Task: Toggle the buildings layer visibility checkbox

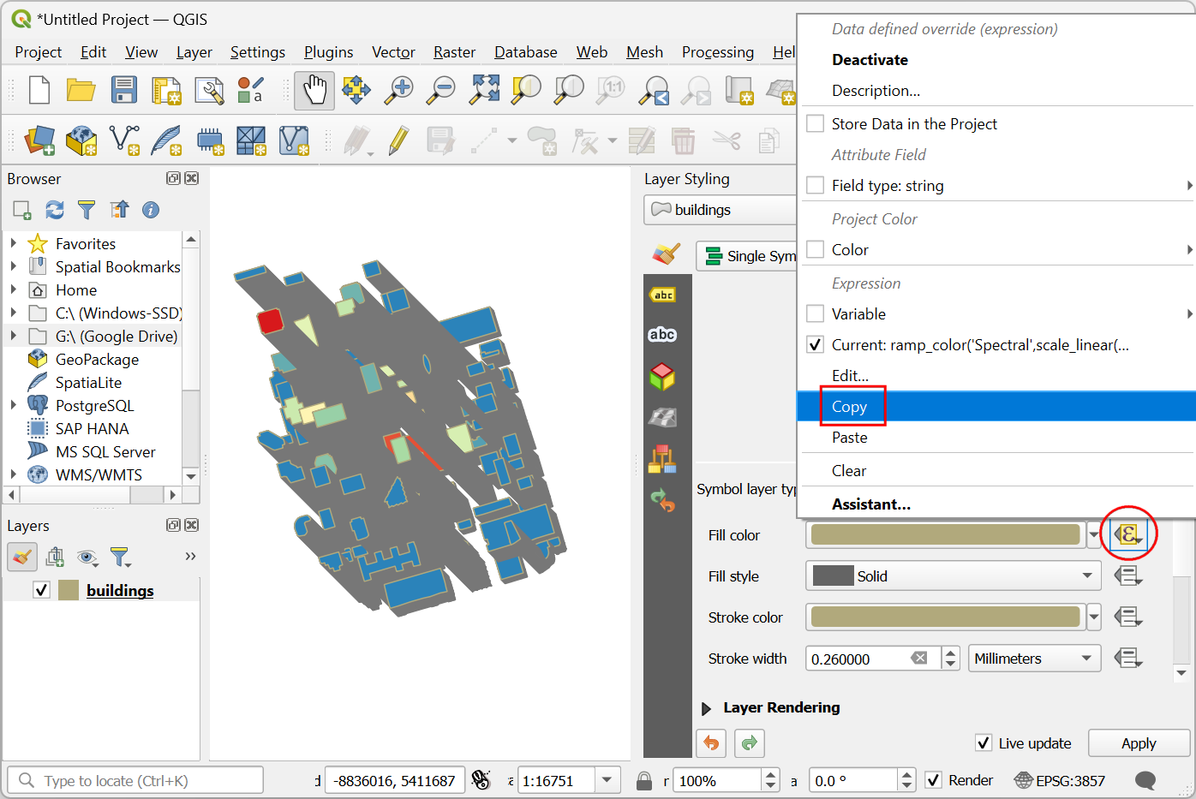Action: (41, 590)
